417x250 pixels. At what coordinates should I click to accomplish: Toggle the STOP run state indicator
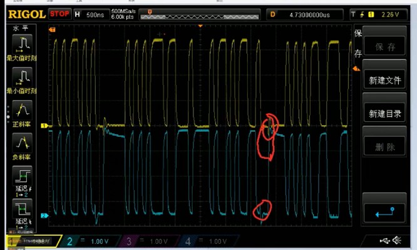click(59, 13)
